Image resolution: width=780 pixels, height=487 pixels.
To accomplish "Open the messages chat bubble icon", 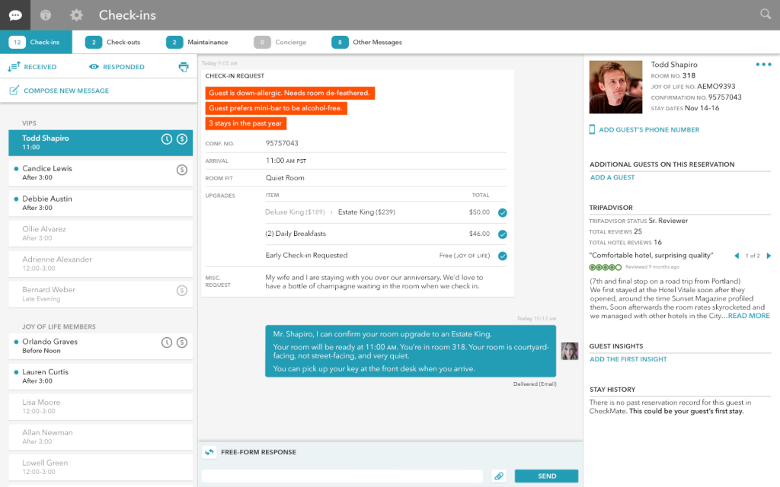I will [15, 14].
